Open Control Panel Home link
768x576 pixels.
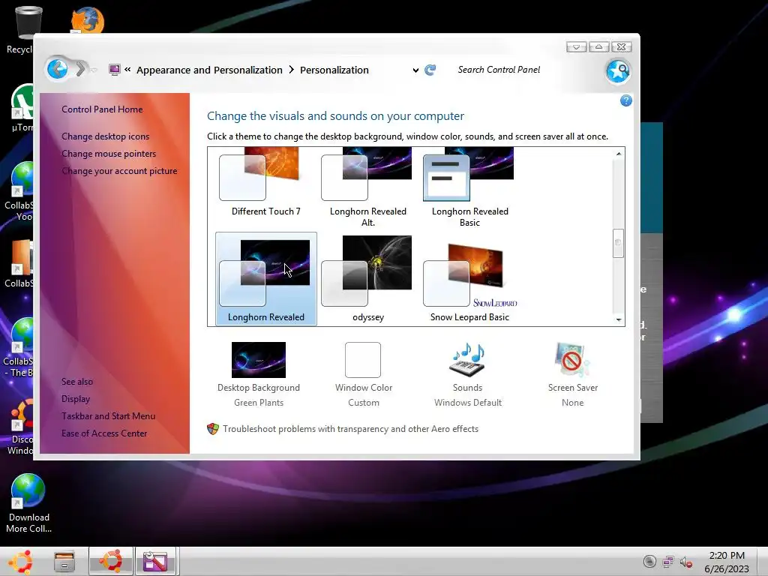click(x=102, y=109)
